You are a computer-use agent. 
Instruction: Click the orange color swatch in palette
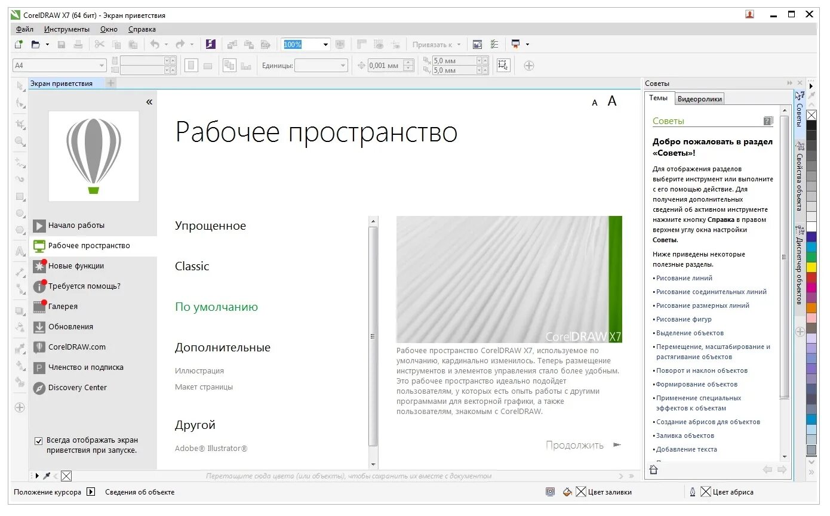[811, 308]
